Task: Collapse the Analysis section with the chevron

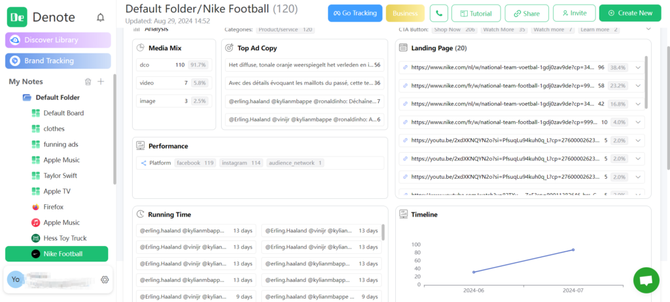Action: click(x=648, y=29)
